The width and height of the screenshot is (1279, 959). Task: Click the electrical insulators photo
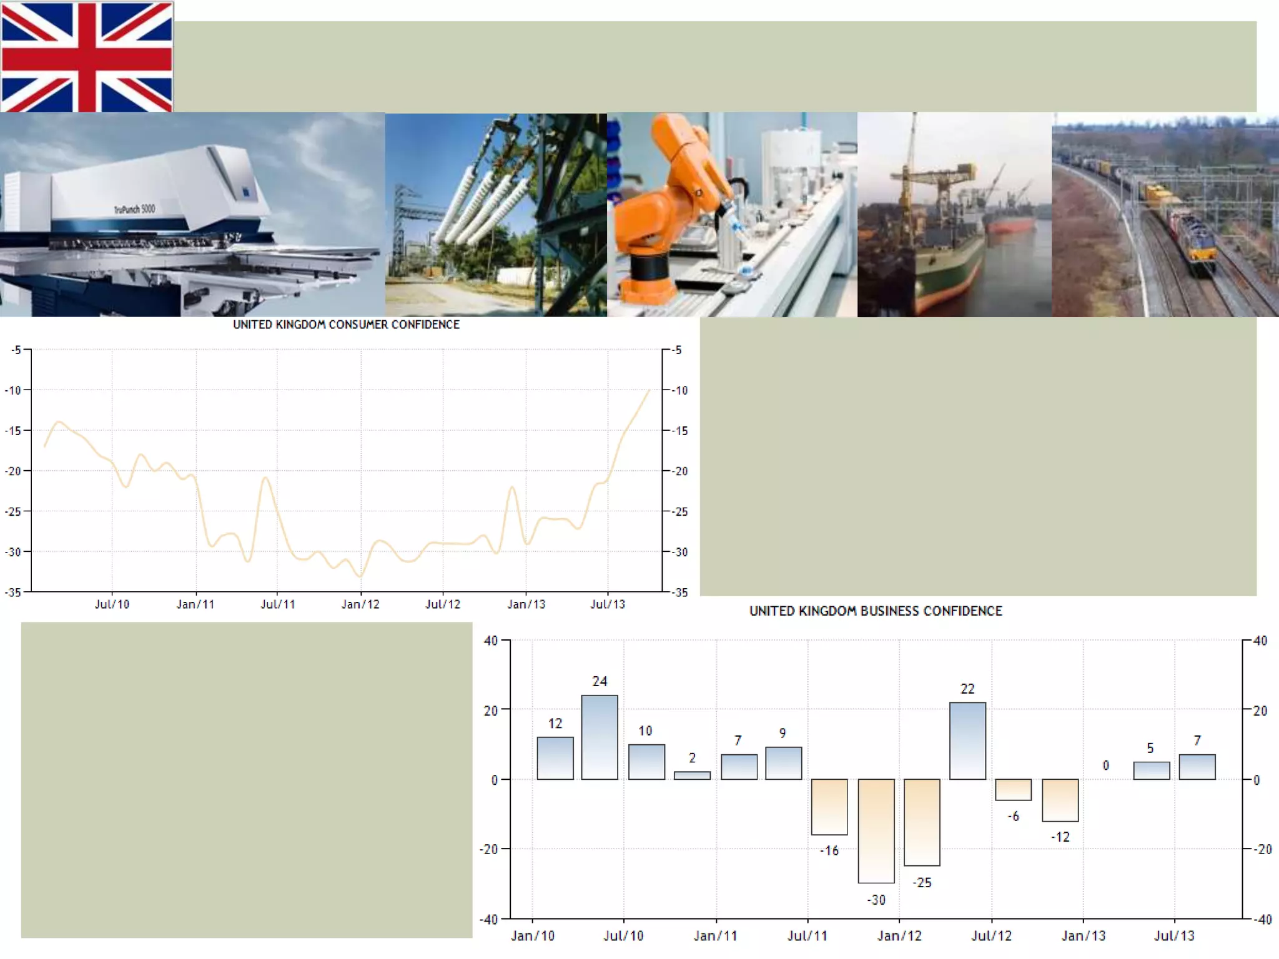495,214
